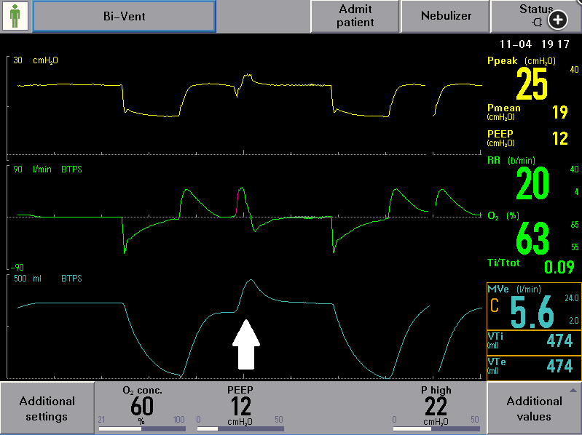582x435 pixels.
Task: Open the Nebulizer menu
Action: [446, 16]
